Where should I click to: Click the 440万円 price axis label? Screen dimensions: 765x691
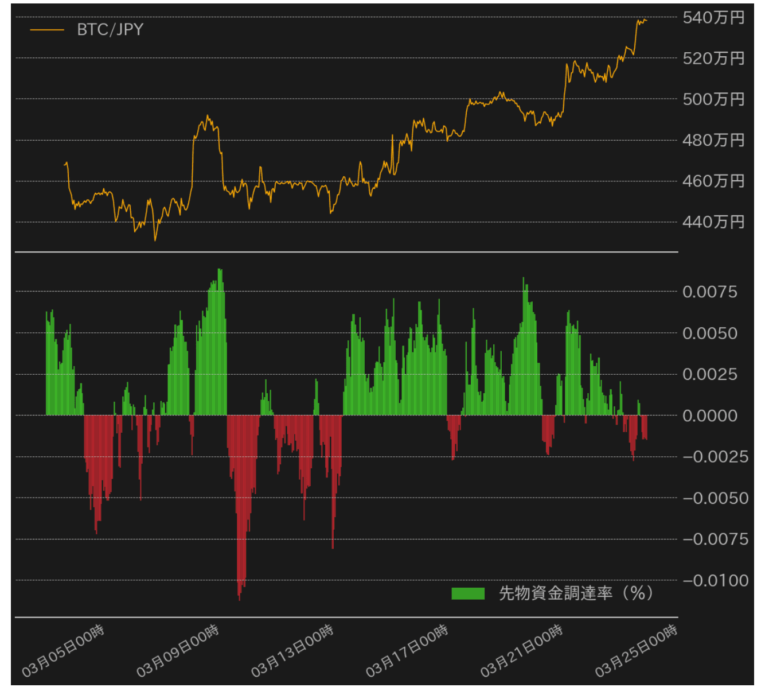pos(713,222)
